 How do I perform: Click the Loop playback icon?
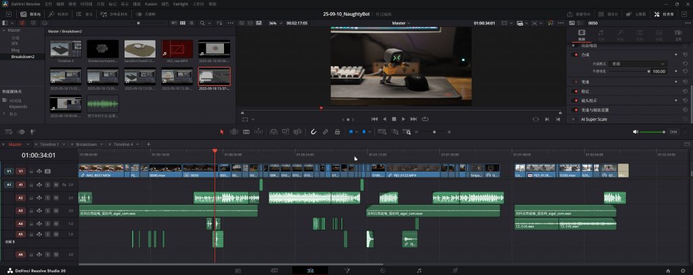pos(424,119)
